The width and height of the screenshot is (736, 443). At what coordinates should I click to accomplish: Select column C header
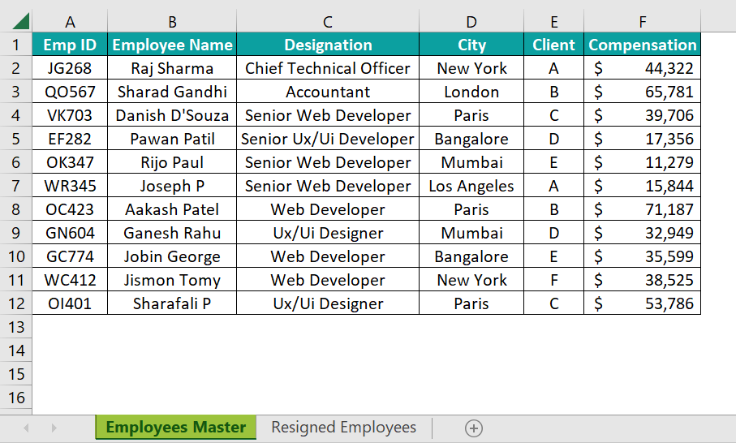point(328,22)
